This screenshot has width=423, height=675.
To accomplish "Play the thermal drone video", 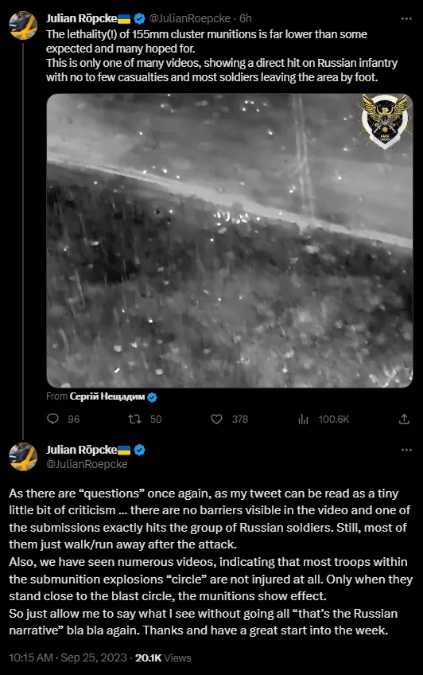I will pyautogui.click(x=230, y=240).
